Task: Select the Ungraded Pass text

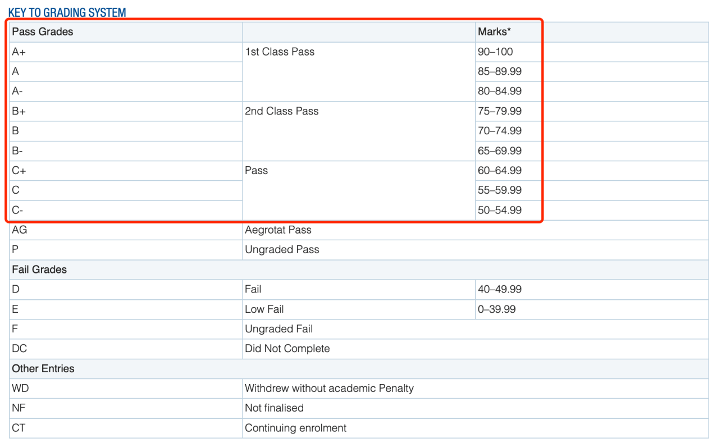Action: [x=282, y=250]
